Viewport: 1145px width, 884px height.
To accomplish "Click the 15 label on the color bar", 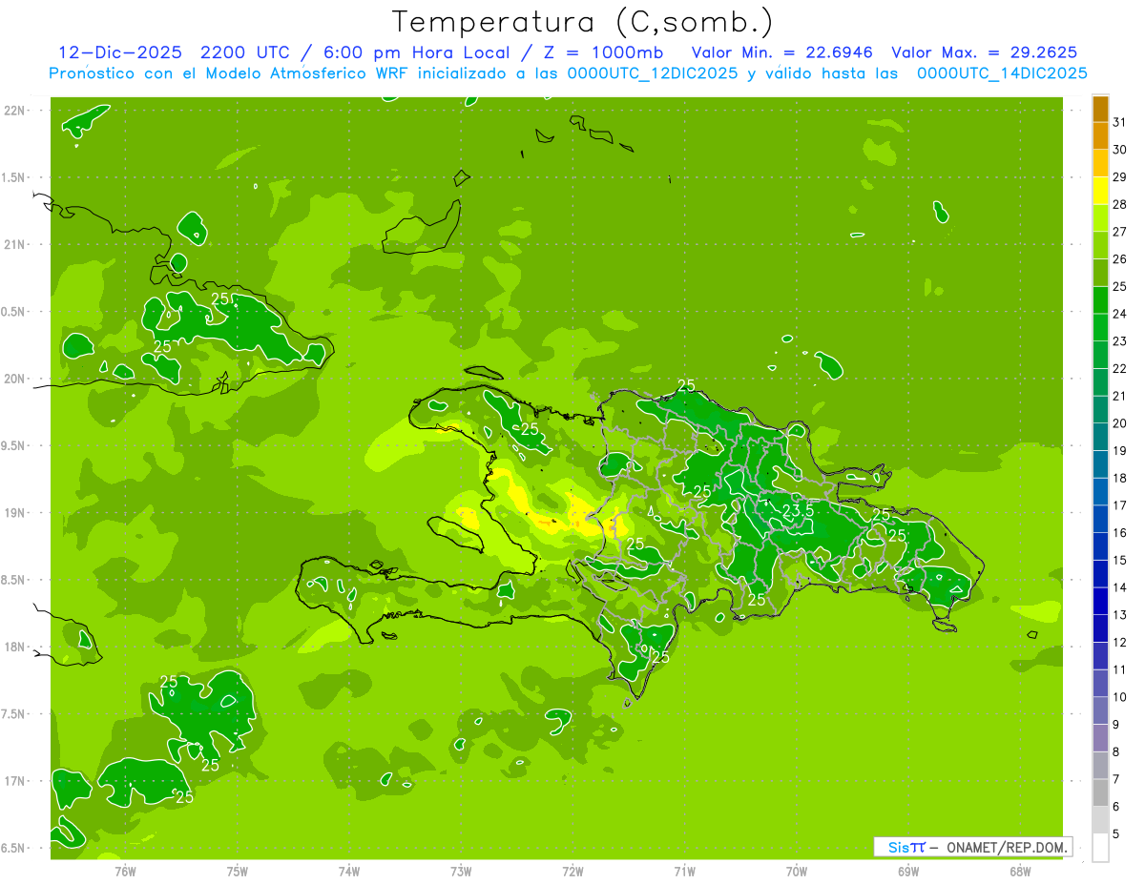I will [1119, 560].
